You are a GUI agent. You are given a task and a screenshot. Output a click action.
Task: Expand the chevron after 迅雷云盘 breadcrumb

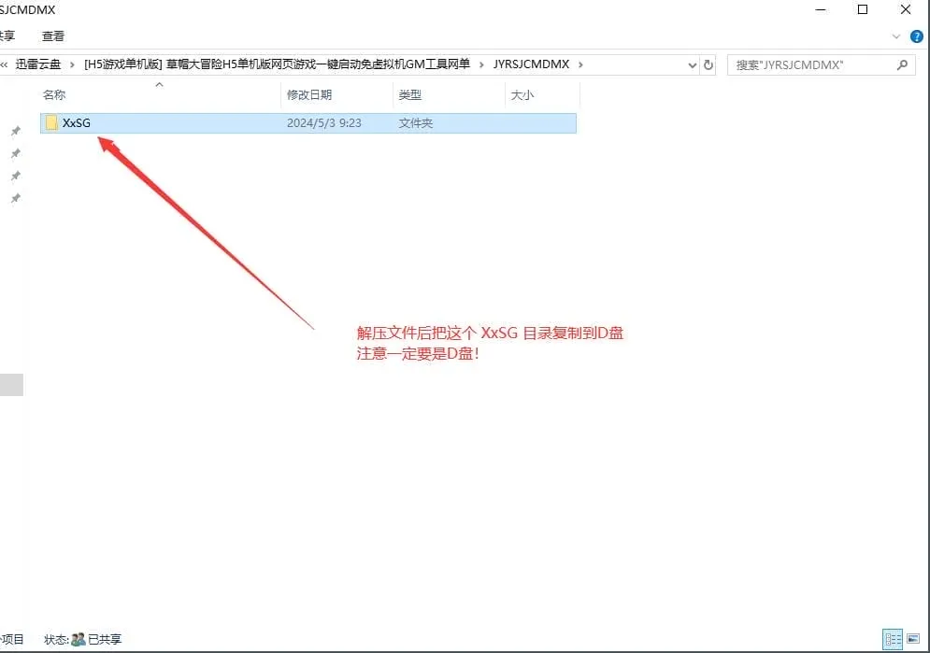pyautogui.click(x=72, y=64)
